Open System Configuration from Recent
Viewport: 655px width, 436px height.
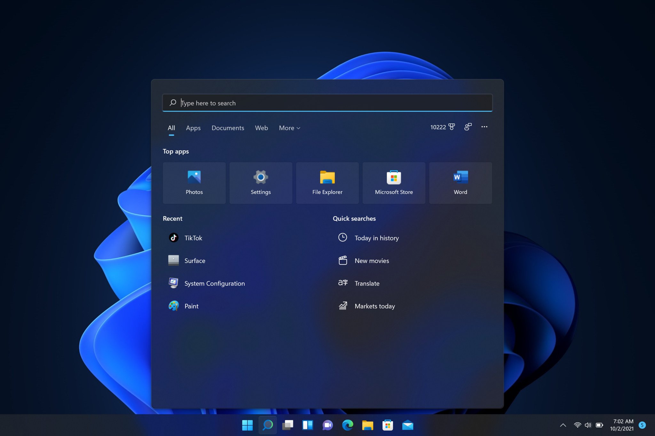(x=214, y=283)
